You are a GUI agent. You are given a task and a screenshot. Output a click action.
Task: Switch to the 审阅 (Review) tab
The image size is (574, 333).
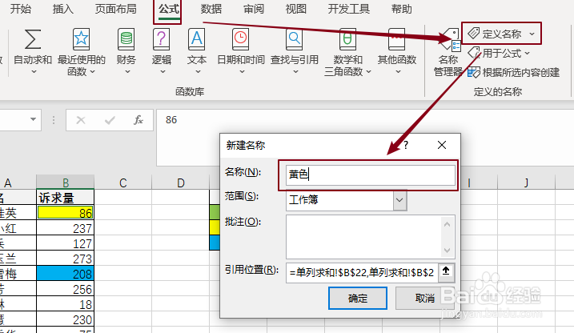point(254,9)
